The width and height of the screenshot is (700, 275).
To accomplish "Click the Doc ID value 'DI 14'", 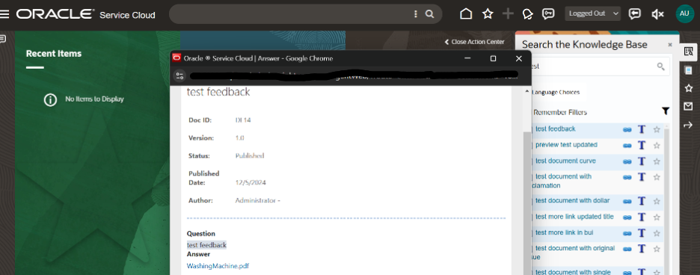I will [x=243, y=120].
